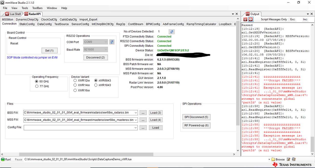Click the RF Powered-up (6) button
Screen dimensions: 315x168
pos(196,125)
